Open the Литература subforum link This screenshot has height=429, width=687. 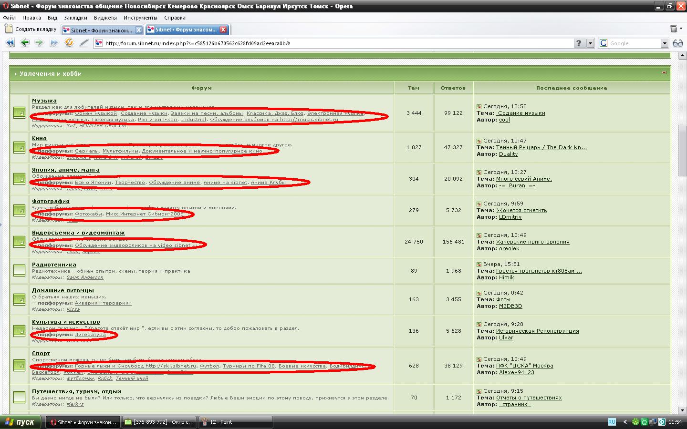[x=90, y=335]
